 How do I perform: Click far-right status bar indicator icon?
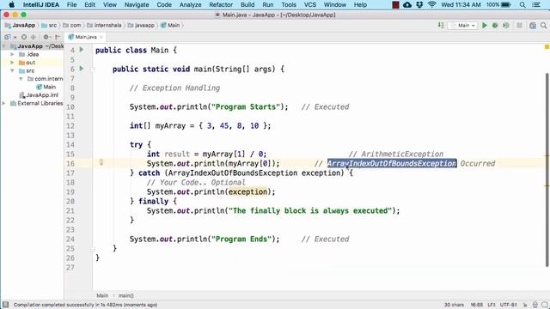pyautogui.click(x=544, y=305)
